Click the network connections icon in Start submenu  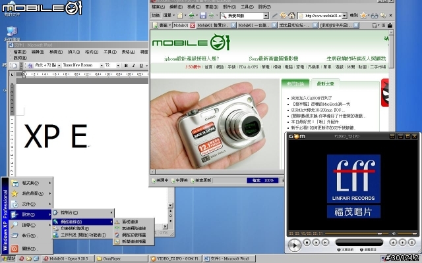pyautogui.click(x=55, y=222)
